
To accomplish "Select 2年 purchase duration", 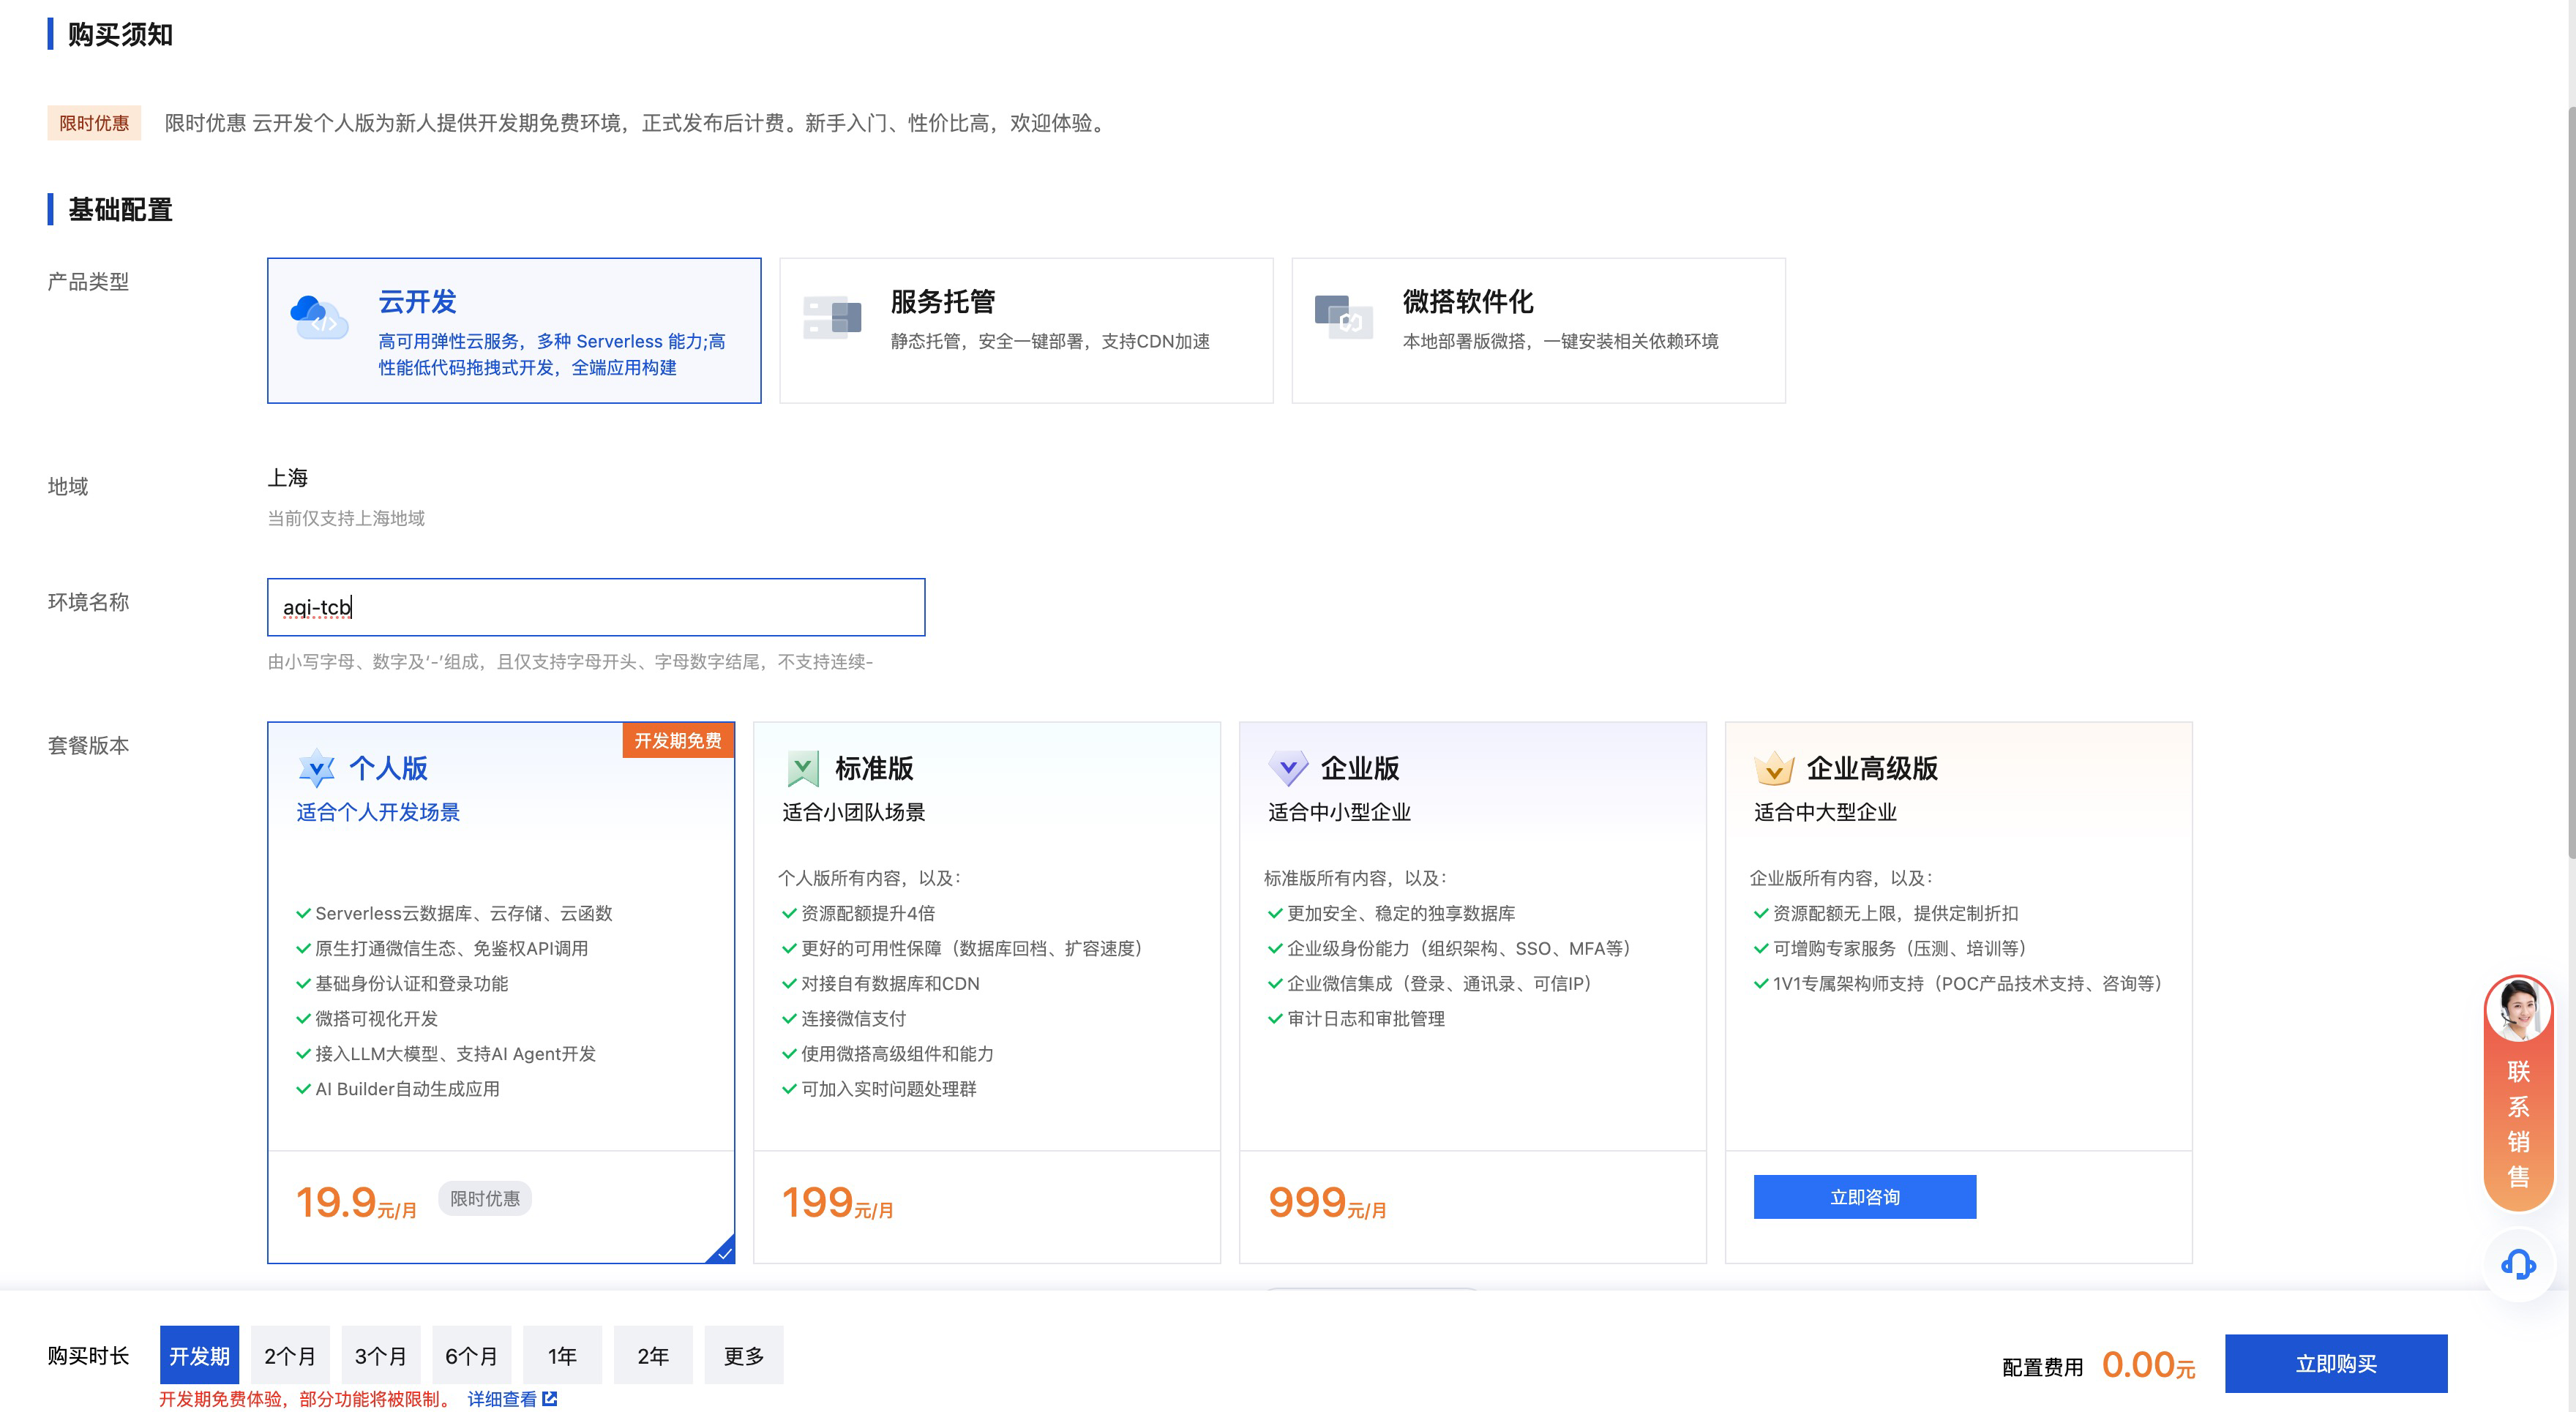I will point(653,1355).
